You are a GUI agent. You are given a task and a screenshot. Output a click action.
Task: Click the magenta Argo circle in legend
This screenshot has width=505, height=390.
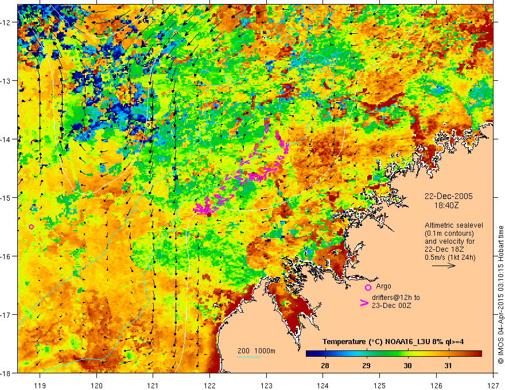(368, 287)
